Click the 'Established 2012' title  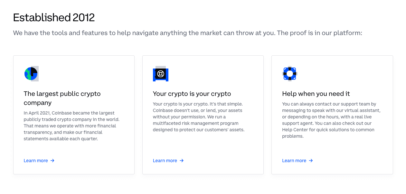point(54,17)
